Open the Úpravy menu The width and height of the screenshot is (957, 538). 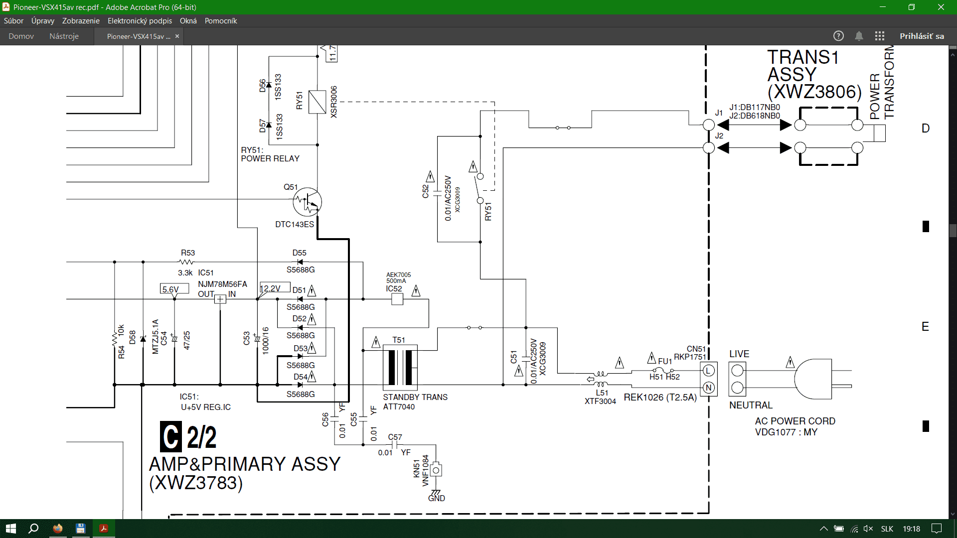pos(43,21)
